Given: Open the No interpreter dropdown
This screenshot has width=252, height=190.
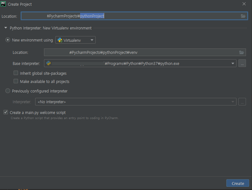Looking at the screenshot, I should pyautogui.click(x=135, y=102).
